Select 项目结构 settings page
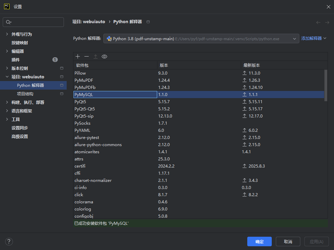 tap(25, 94)
